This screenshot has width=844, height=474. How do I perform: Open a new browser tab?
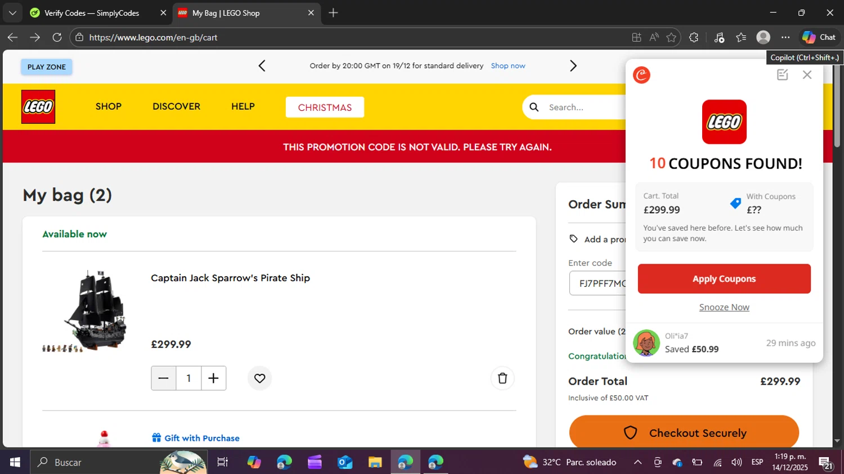click(333, 12)
